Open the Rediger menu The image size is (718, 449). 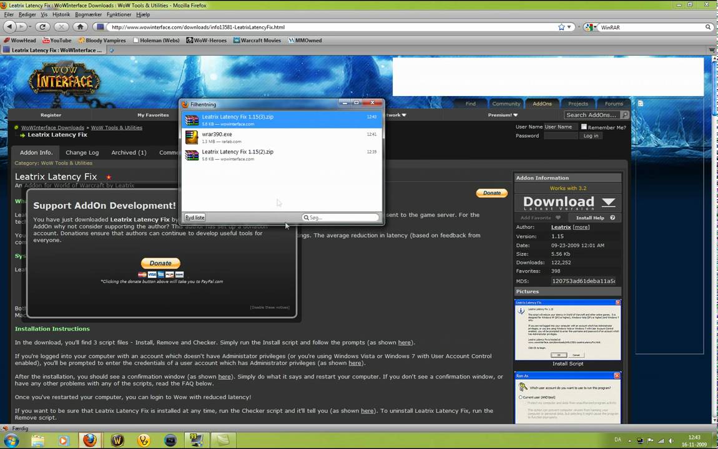27,14
